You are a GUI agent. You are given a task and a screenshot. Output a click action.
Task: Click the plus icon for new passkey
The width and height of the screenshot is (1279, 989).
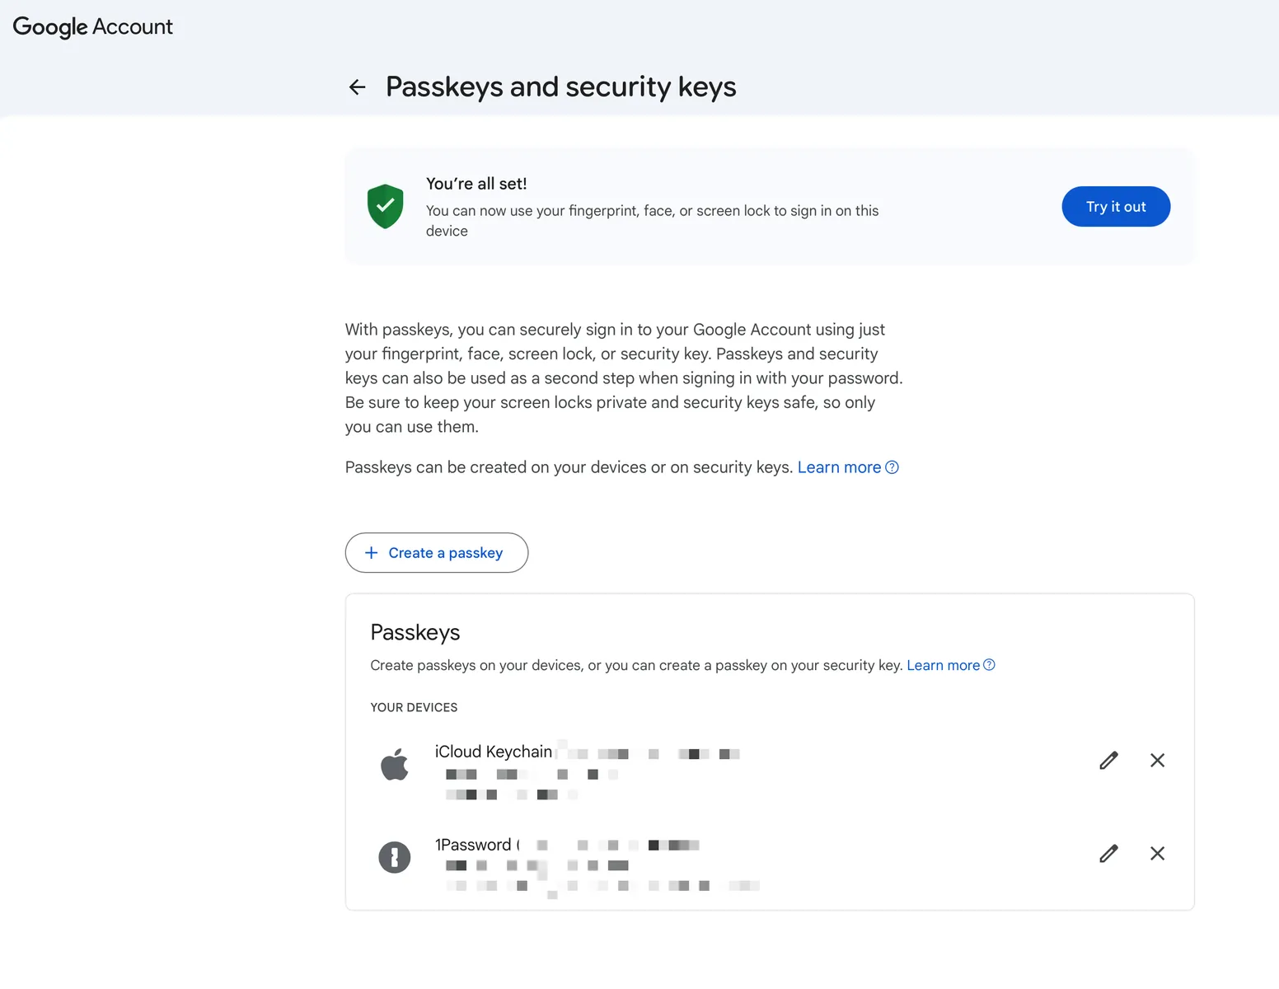pyautogui.click(x=372, y=553)
